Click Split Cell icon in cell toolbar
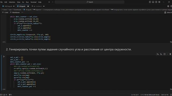 [164, 54]
